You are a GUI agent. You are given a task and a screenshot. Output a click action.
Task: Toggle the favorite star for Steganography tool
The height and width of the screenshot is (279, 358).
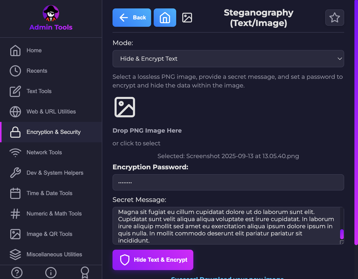pos(334,18)
